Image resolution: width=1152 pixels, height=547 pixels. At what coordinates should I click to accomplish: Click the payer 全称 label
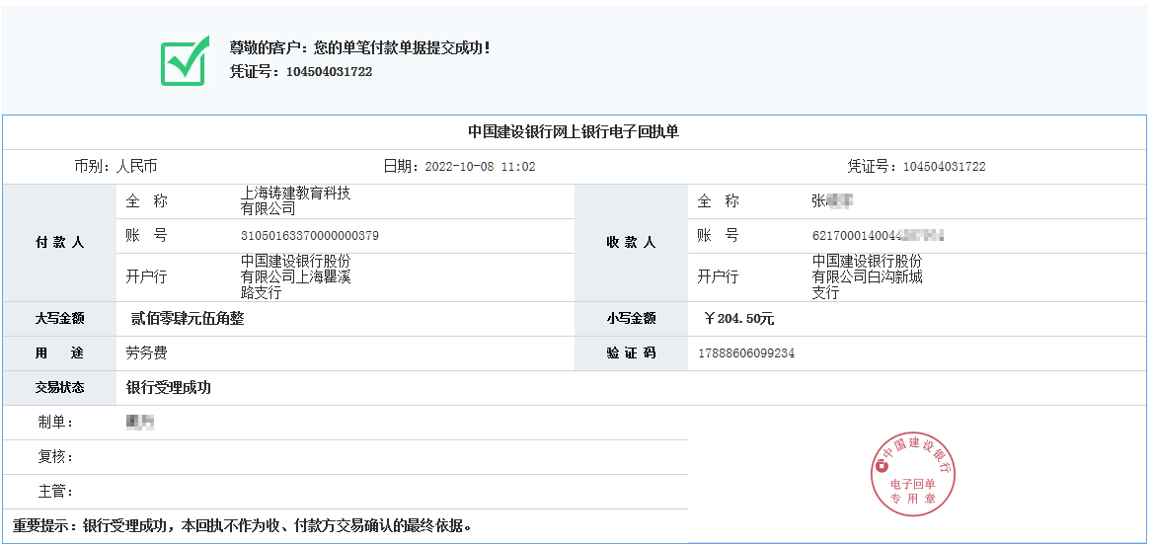147,200
